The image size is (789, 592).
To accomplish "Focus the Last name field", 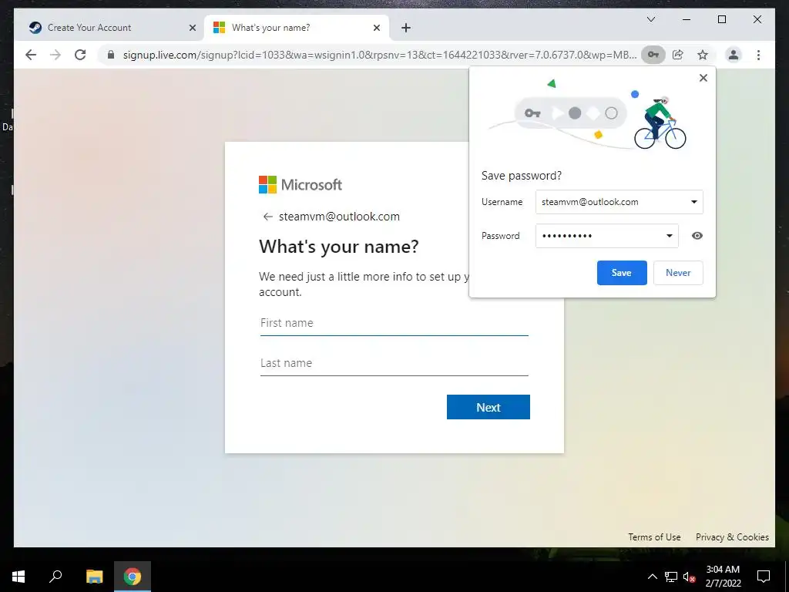I will [394, 364].
